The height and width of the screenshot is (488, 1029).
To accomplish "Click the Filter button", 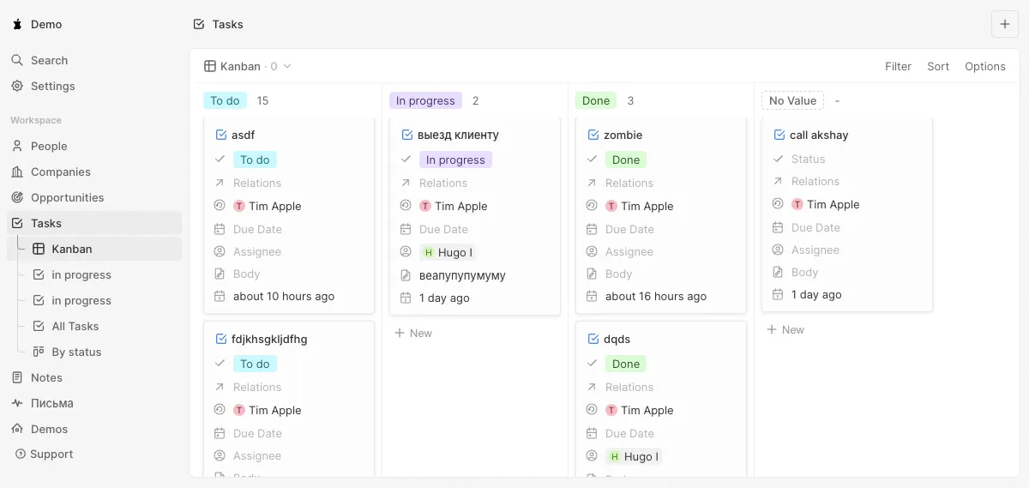I will click(x=898, y=66).
